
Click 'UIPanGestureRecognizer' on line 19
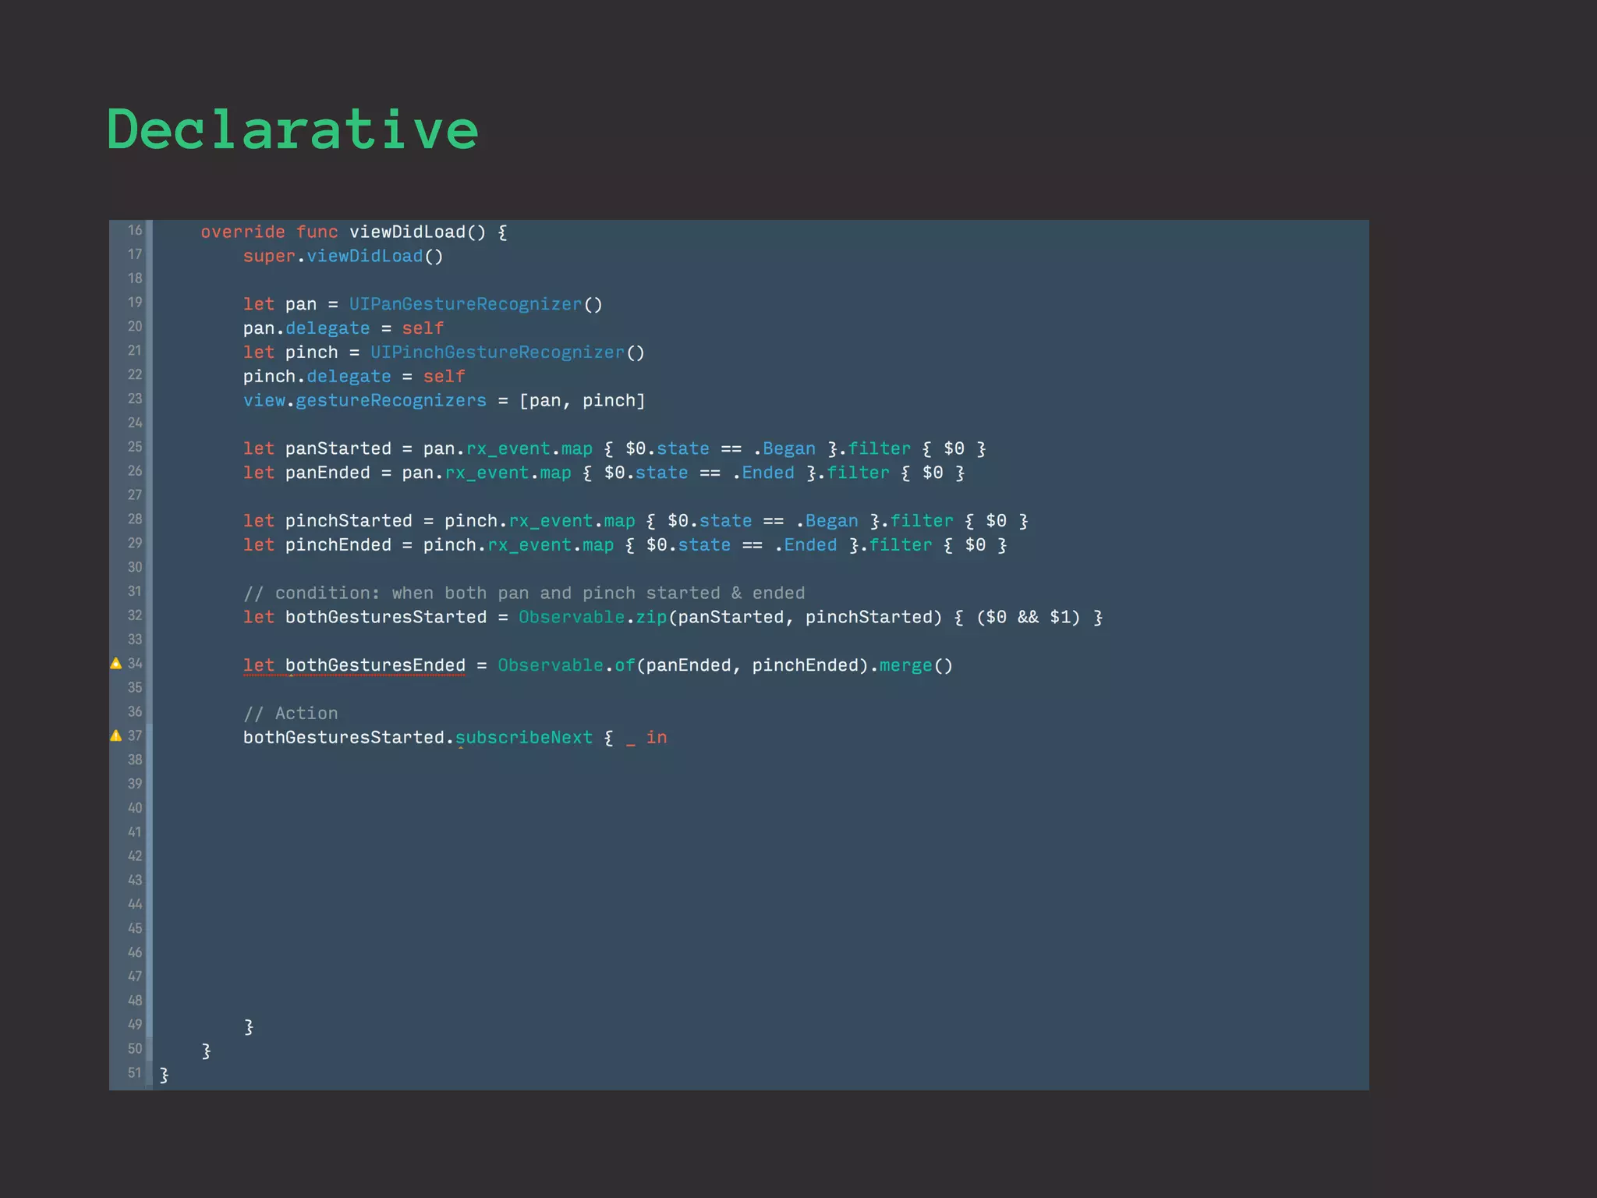(466, 304)
